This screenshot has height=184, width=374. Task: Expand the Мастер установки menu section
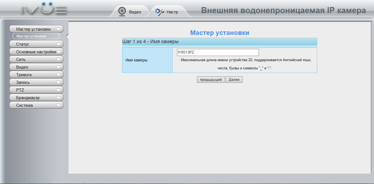pos(36,29)
